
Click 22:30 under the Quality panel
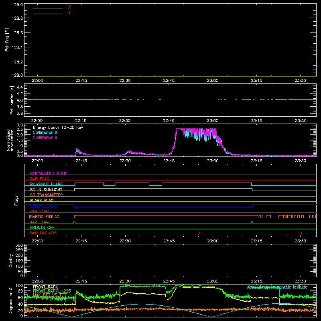pyautogui.click(x=125, y=281)
